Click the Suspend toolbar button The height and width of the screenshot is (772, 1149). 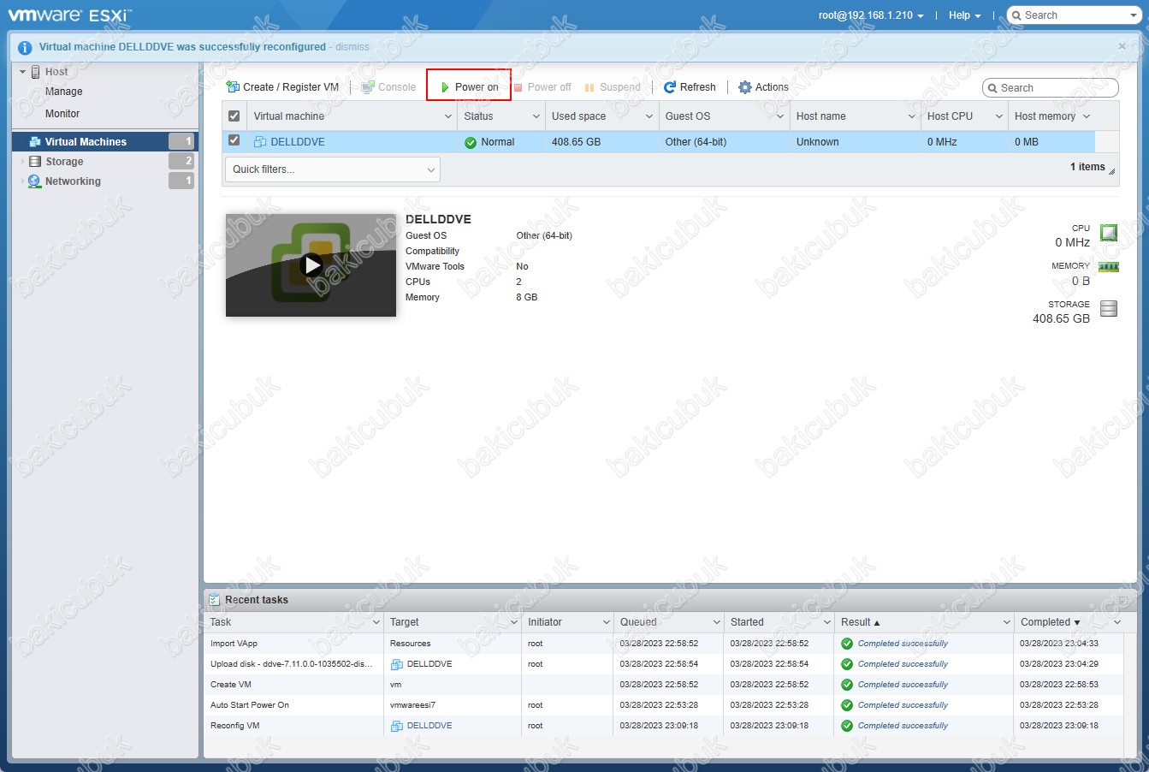[x=612, y=87]
